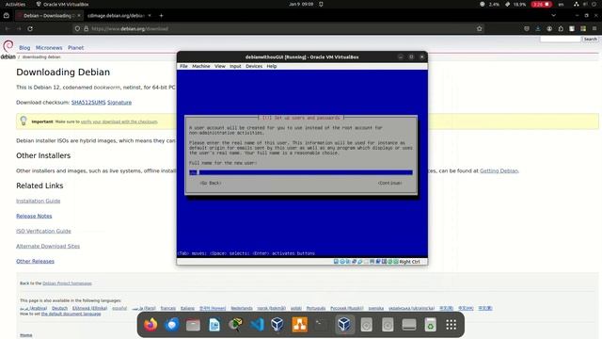Open Activities overview
The image size is (602, 339).
pos(15,4)
